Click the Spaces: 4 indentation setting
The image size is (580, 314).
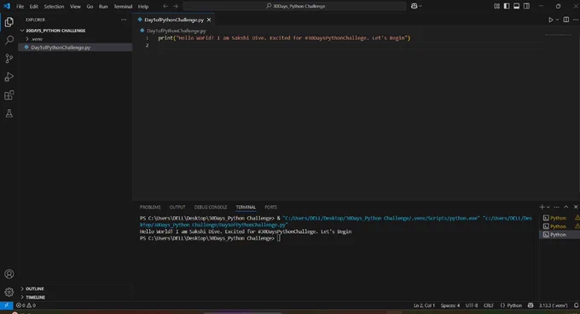point(450,305)
